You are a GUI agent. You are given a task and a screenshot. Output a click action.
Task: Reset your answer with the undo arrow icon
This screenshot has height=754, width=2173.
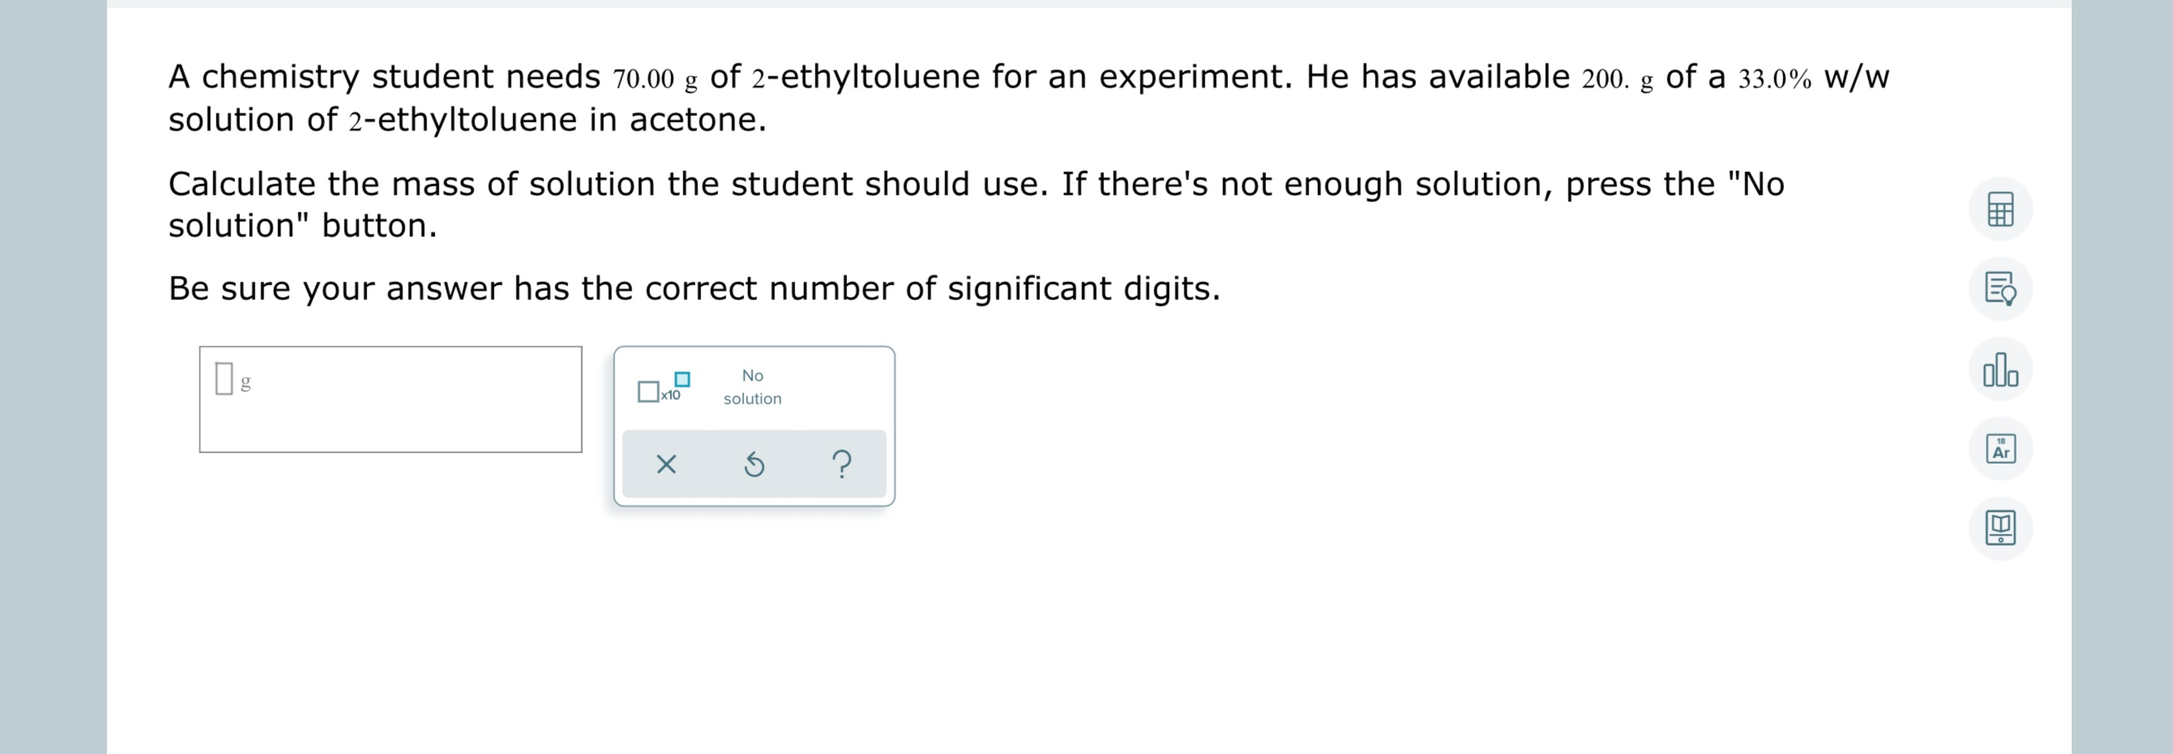(x=753, y=465)
